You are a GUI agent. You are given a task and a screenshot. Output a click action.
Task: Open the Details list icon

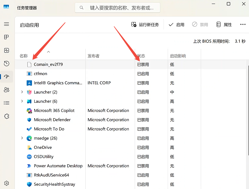click(7, 103)
